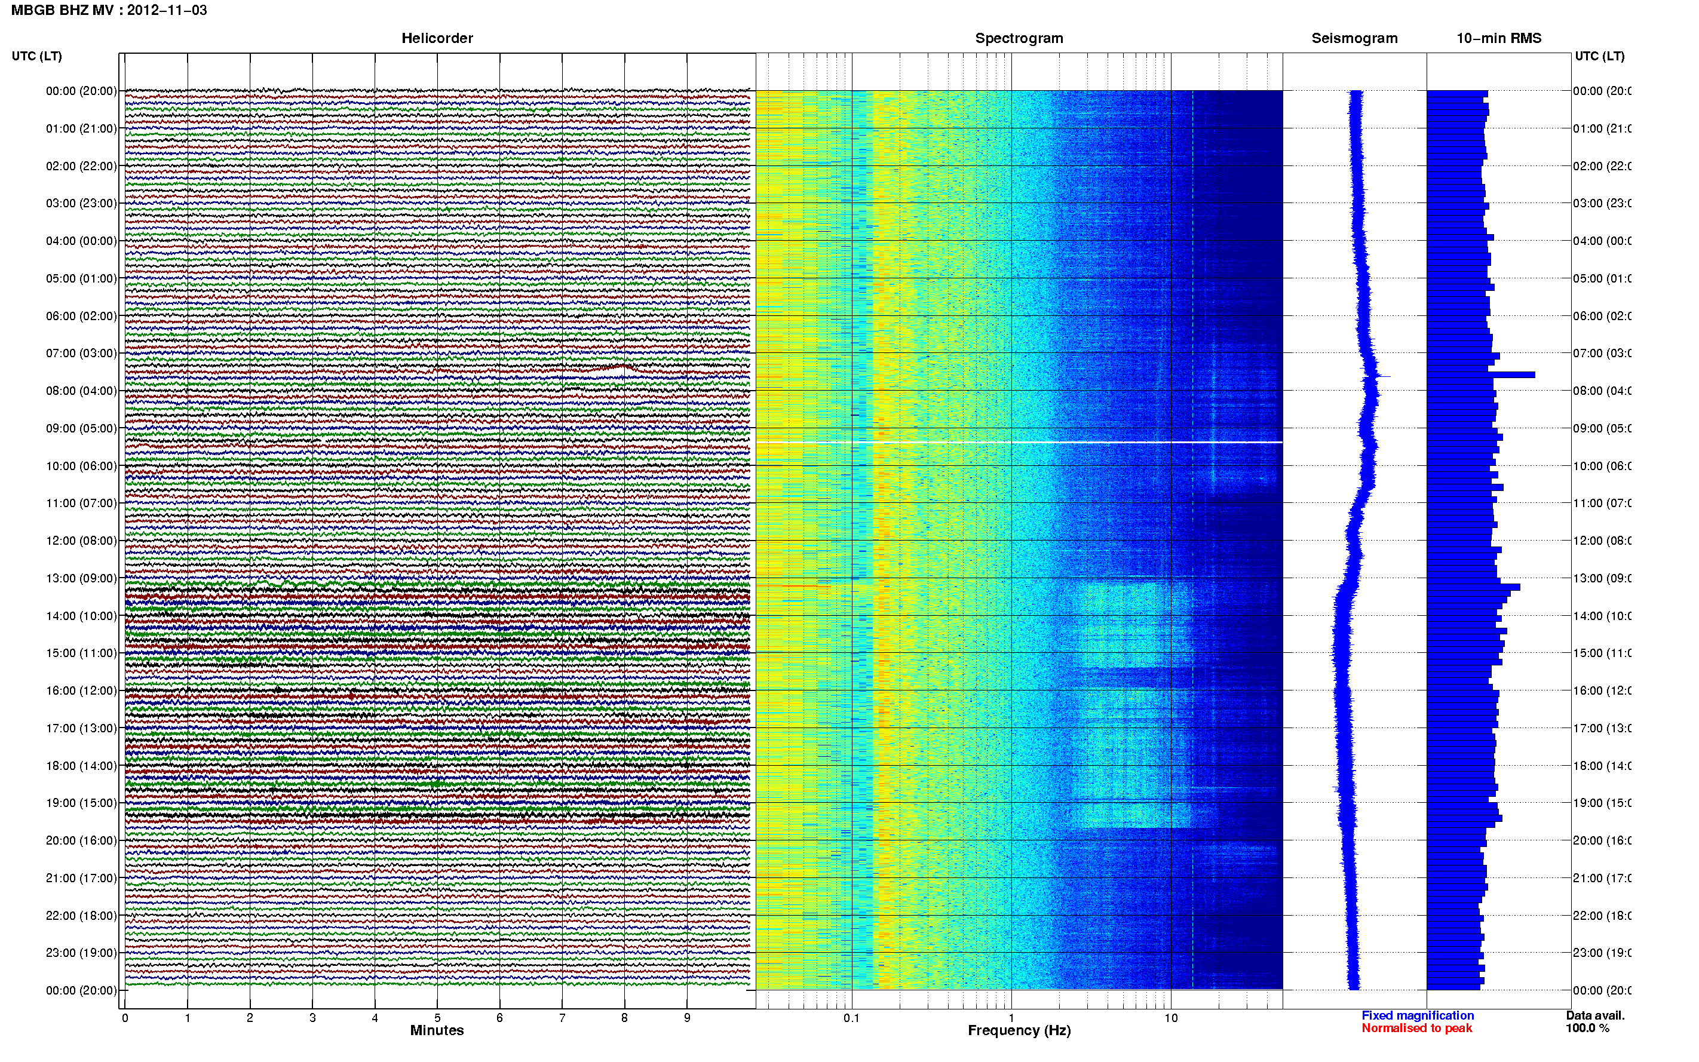Click the right 'UTC (LT)' axis header
The width and height of the screenshot is (1699, 1062).
(1599, 56)
